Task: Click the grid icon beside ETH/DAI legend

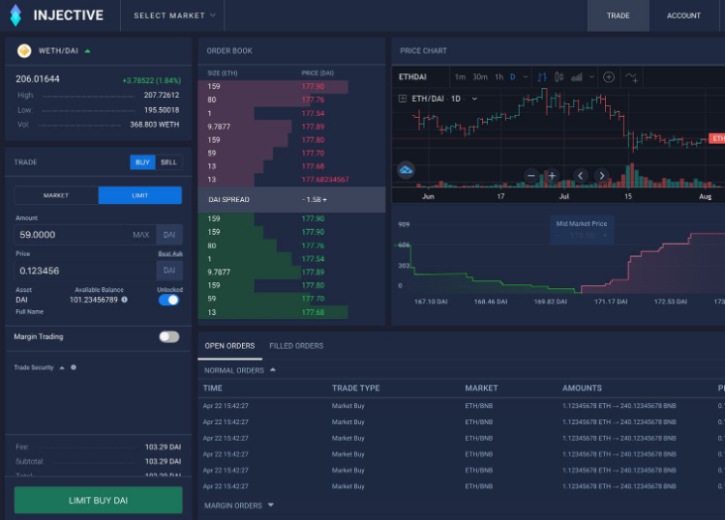Action: pyautogui.click(x=403, y=99)
